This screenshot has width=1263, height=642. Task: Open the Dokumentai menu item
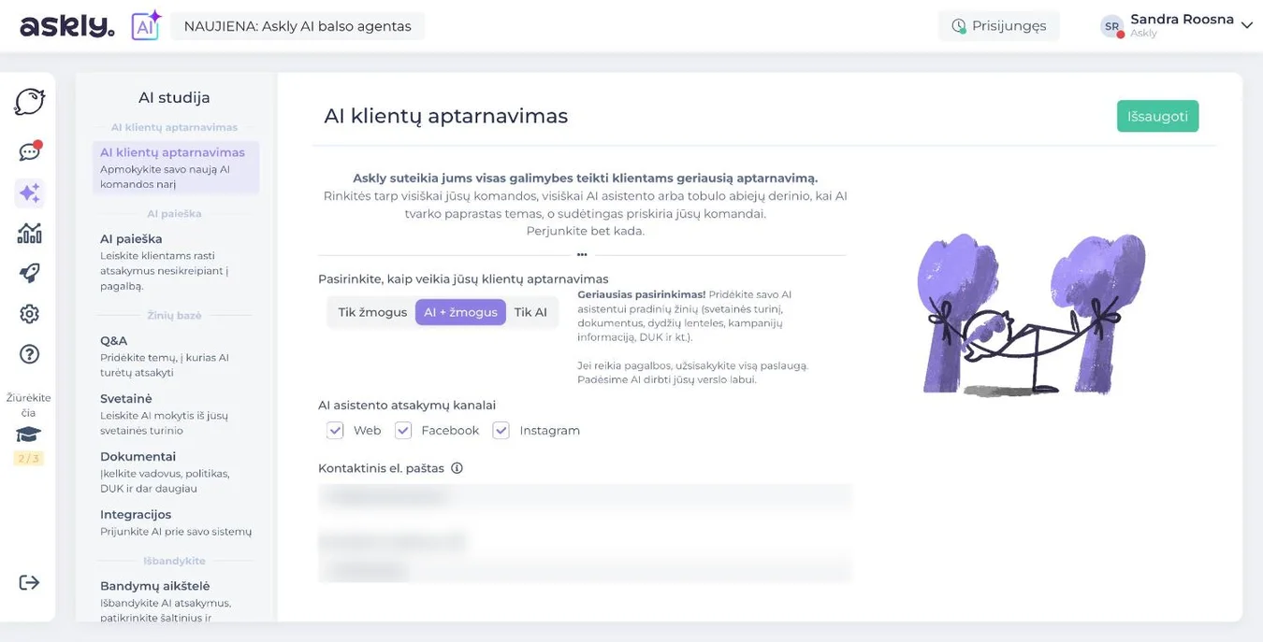[x=176, y=472]
